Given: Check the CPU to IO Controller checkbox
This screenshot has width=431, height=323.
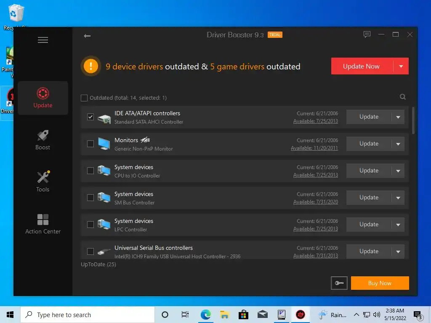Looking at the screenshot, I should tap(90, 171).
